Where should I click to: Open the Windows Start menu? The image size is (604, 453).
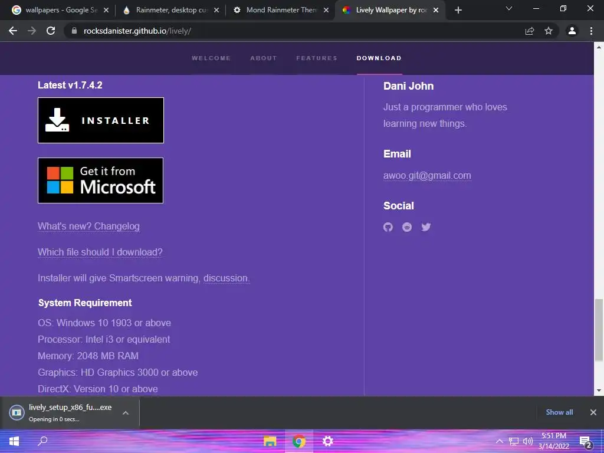[14, 441]
